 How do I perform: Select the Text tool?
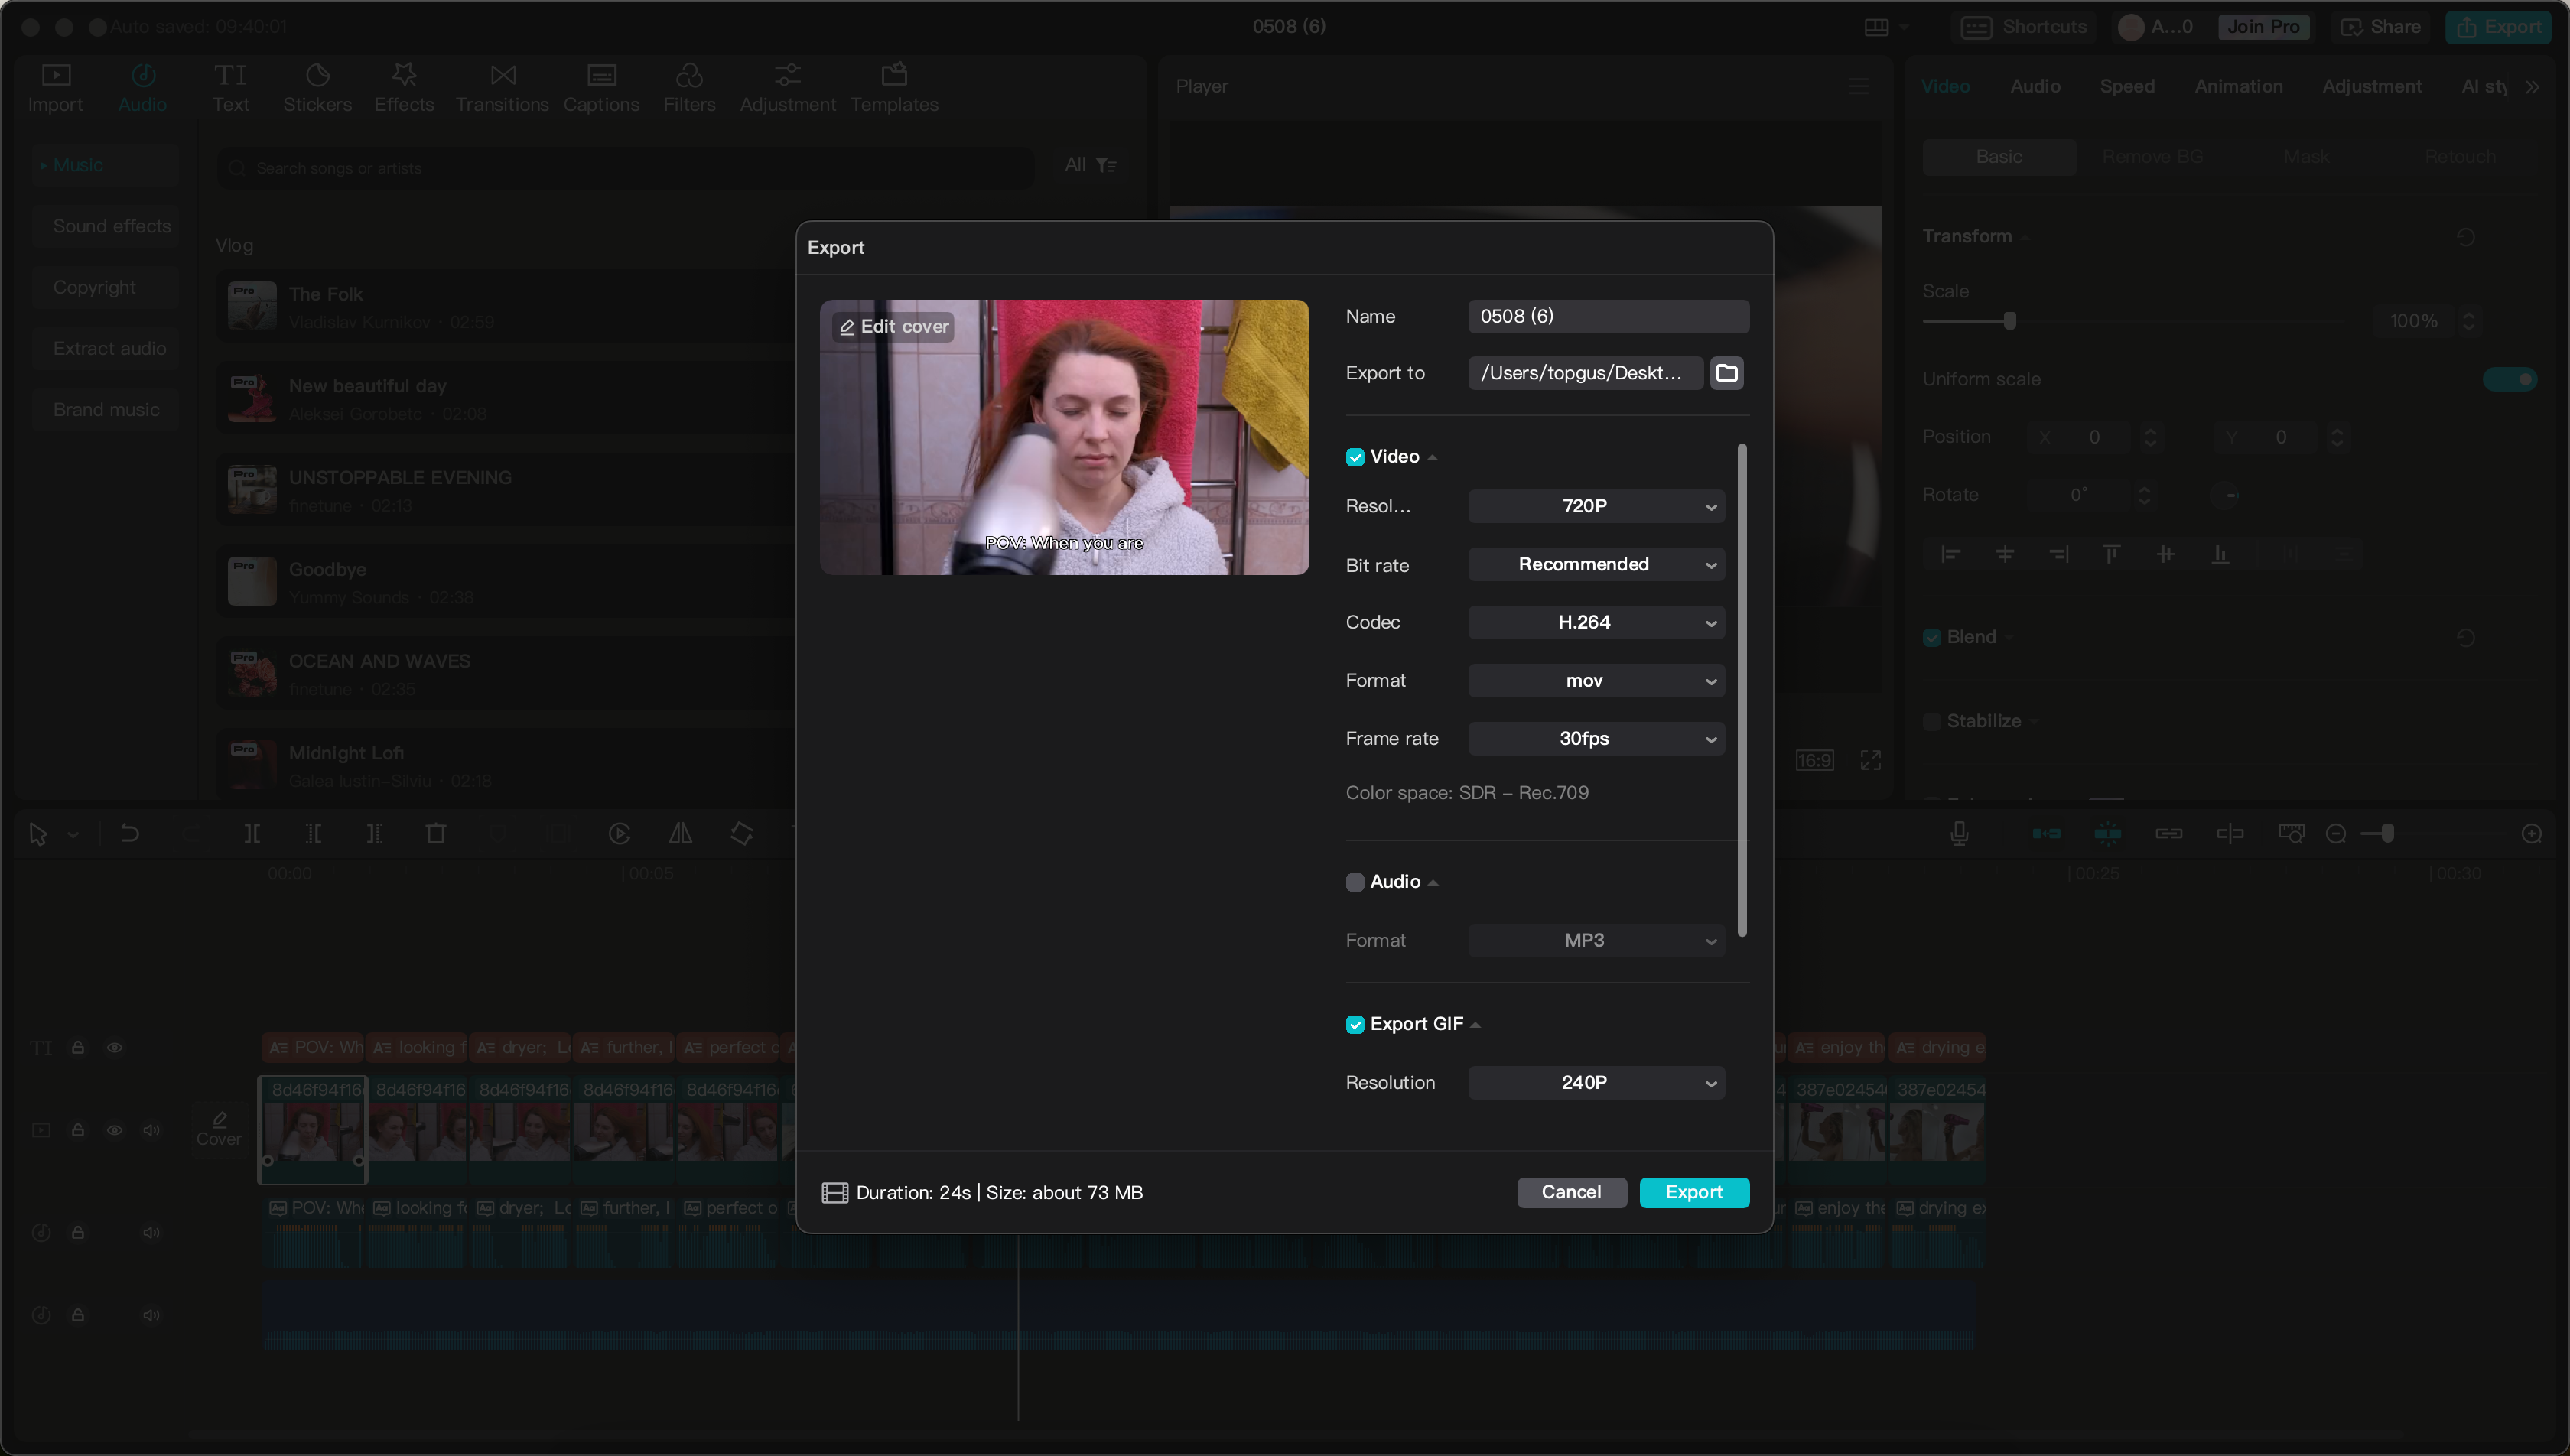(x=229, y=85)
